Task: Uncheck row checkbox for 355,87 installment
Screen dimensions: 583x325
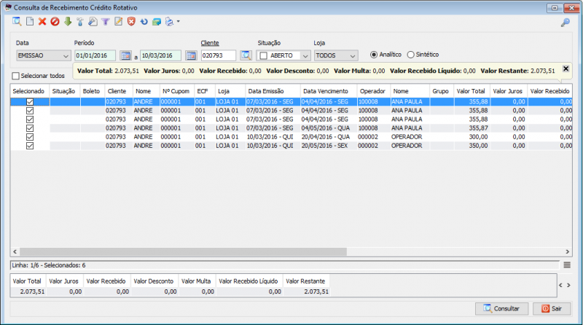Action: click(x=30, y=128)
